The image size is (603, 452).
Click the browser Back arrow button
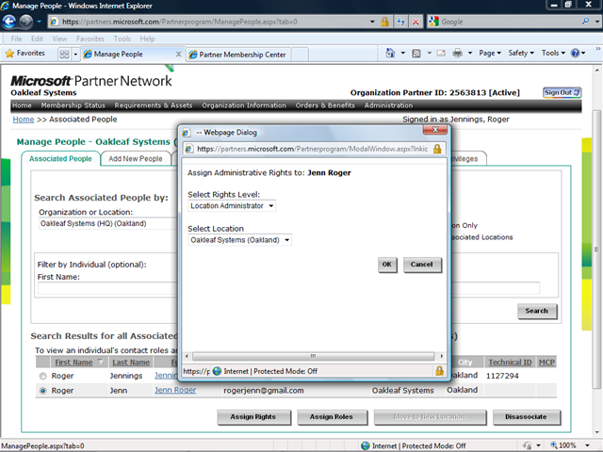click(9, 22)
